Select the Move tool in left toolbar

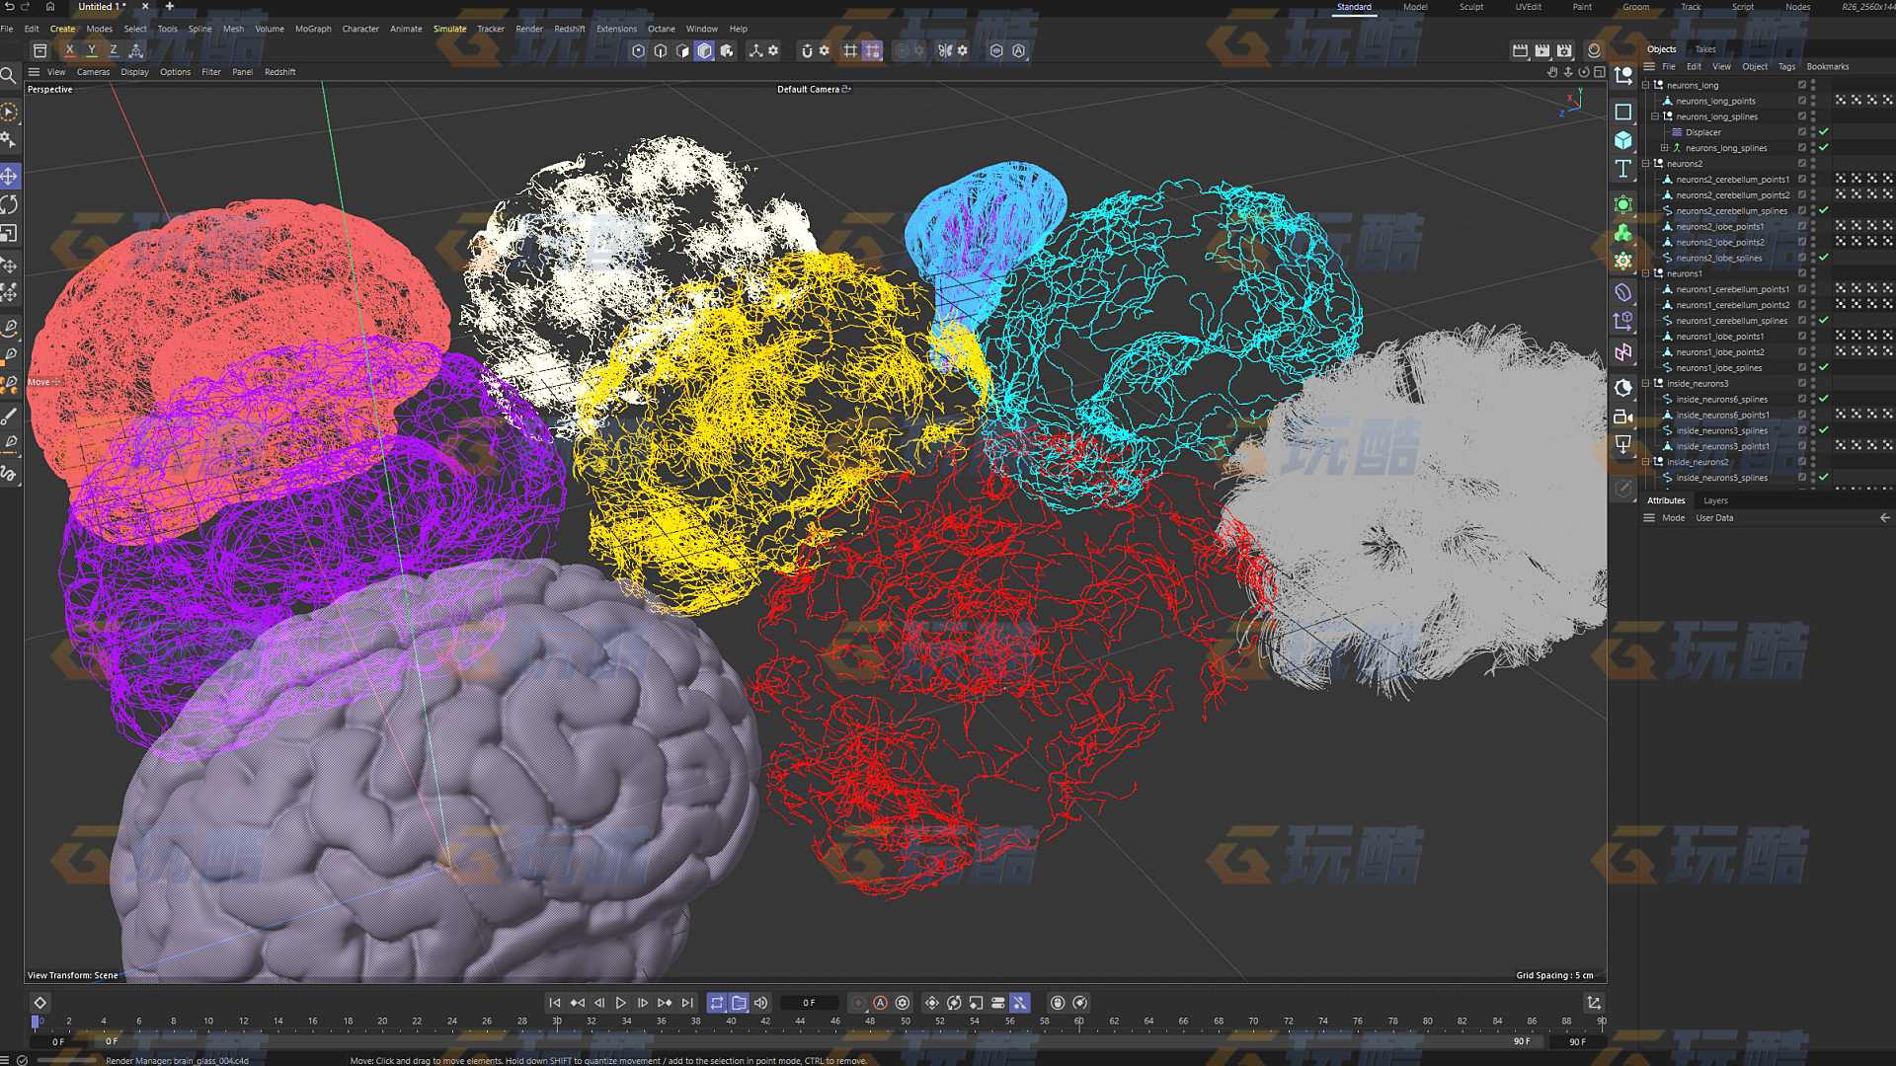(x=9, y=177)
